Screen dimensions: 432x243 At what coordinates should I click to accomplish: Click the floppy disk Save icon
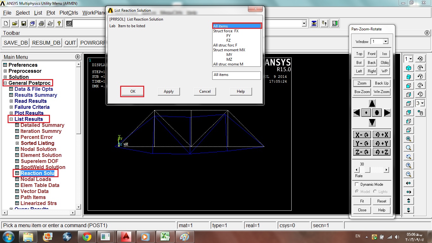point(24,23)
